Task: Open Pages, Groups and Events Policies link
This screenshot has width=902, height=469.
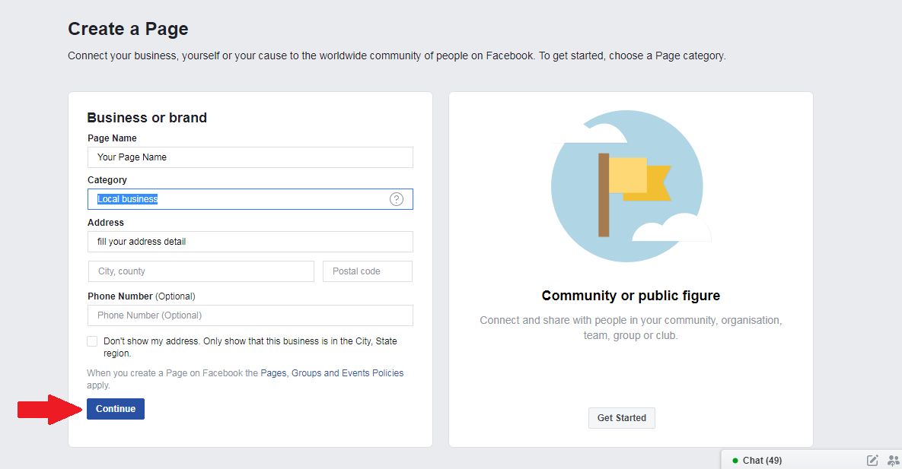Action: tap(332, 373)
